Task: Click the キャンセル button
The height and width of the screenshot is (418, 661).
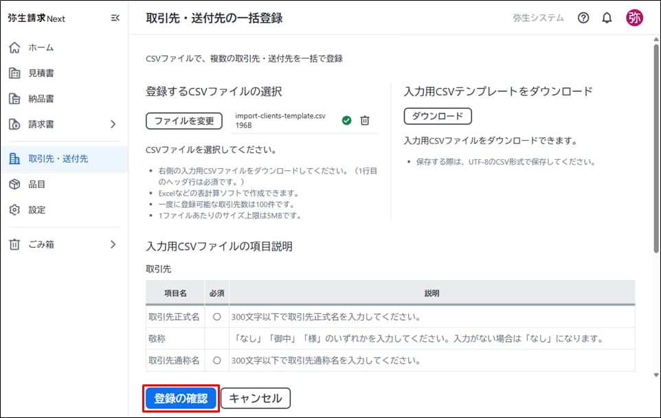Action: coord(256,398)
